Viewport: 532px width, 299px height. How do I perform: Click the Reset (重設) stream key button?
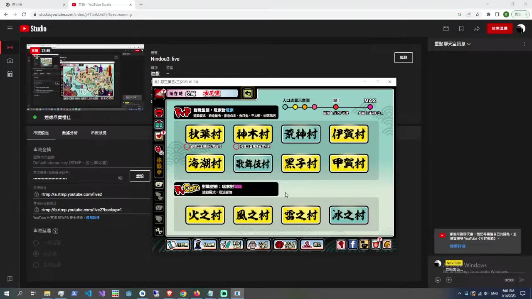pos(140,176)
